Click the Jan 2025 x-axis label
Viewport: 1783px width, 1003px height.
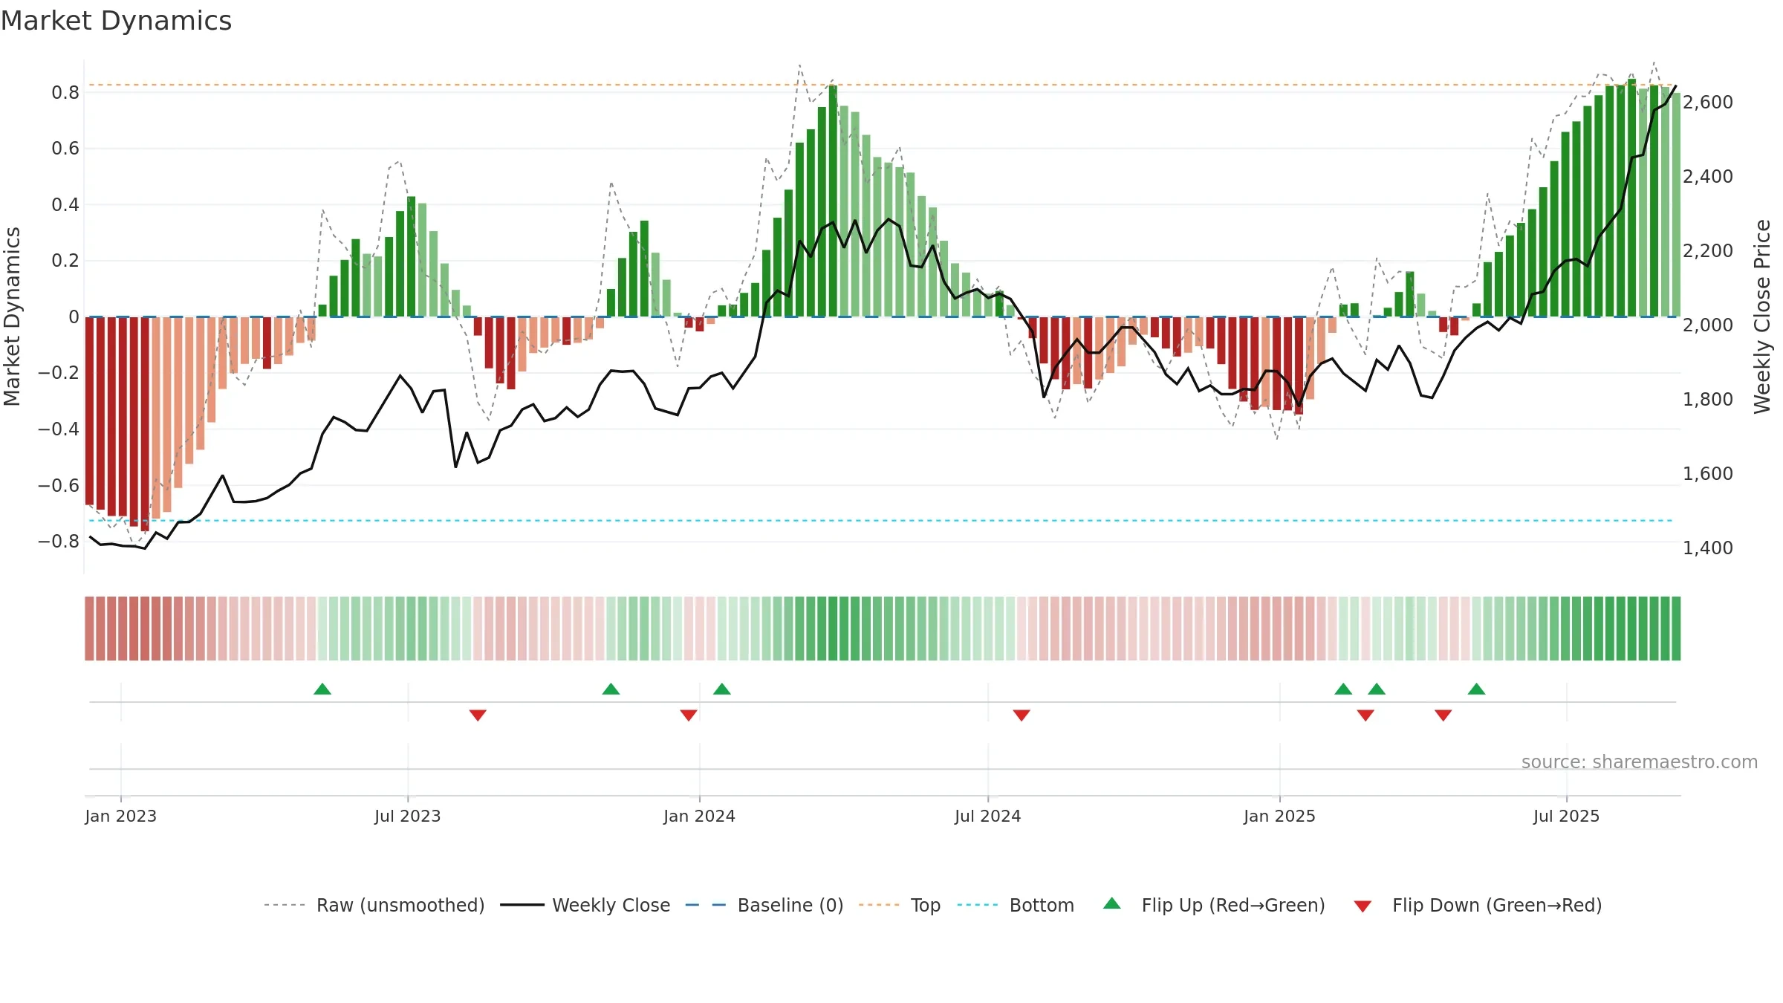pos(1280,816)
